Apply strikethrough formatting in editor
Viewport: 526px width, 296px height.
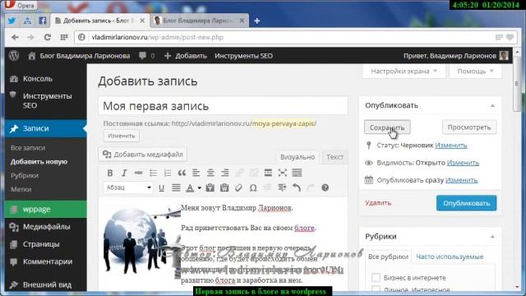tap(139, 173)
